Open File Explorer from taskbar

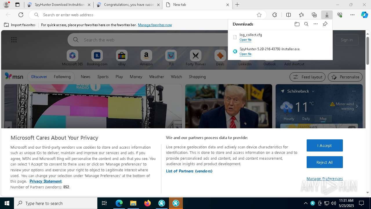pos(133,203)
